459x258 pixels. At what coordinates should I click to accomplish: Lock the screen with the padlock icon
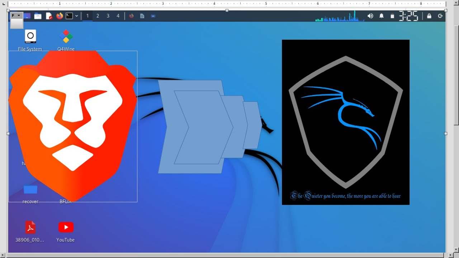point(429,16)
